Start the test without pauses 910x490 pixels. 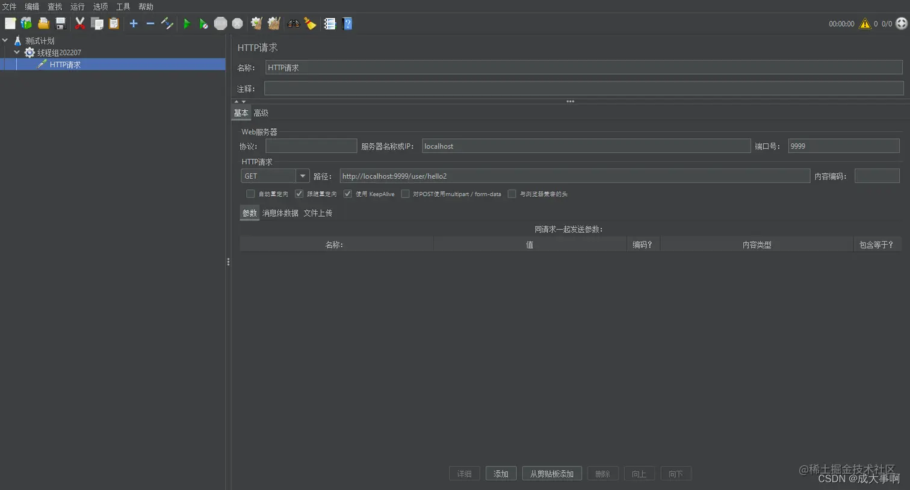click(x=203, y=23)
